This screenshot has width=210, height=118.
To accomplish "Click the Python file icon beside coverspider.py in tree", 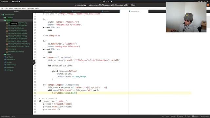I will click(5, 60).
